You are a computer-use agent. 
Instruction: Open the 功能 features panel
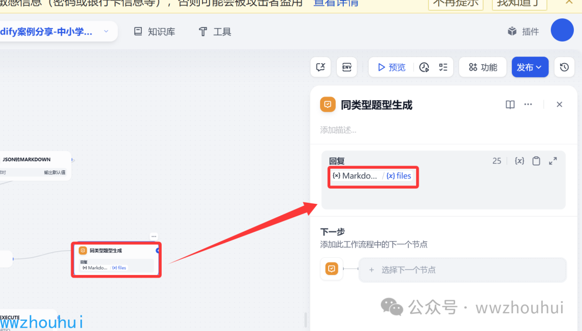(483, 67)
